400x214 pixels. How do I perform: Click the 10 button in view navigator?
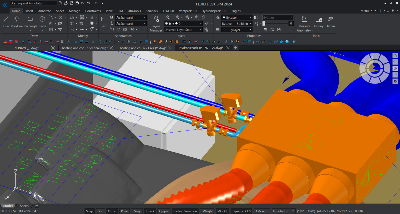(x=395, y=68)
